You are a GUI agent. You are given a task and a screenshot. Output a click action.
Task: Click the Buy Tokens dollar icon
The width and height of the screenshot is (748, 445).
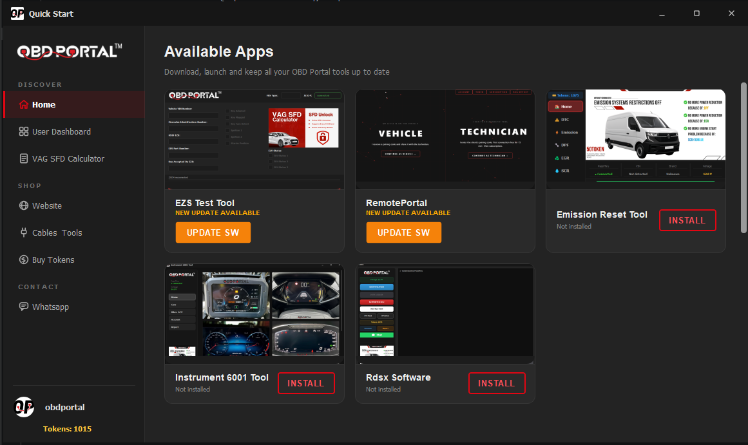point(24,260)
